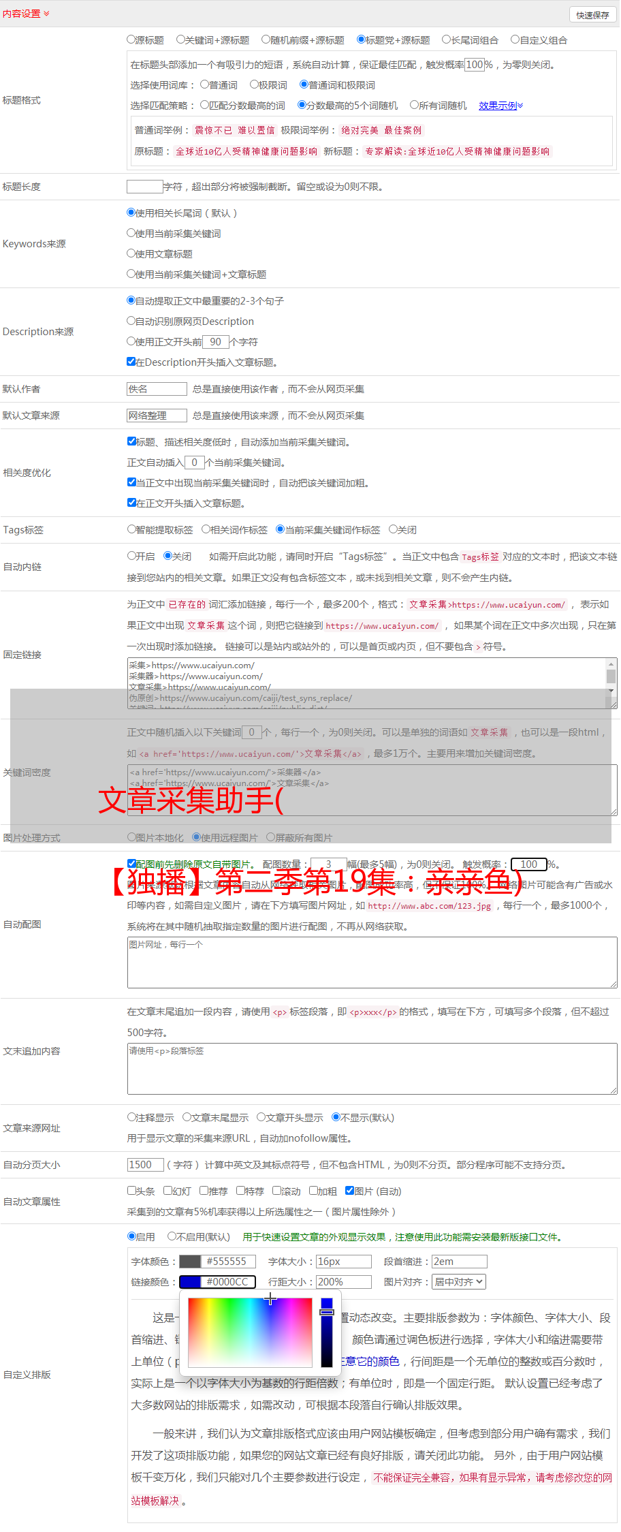Viewport: 621px width, 1532px height.
Task: Edit the 行距大小 200% field
Action: tap(344, 1282)
